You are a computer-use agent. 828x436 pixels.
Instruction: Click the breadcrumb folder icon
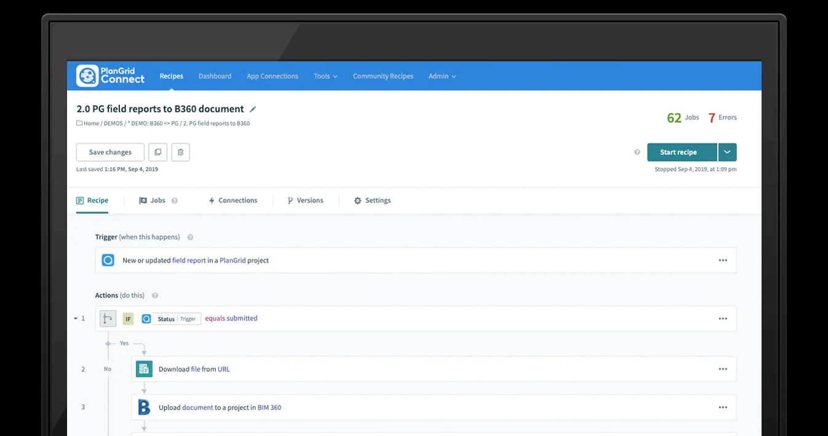click(79, 123)
